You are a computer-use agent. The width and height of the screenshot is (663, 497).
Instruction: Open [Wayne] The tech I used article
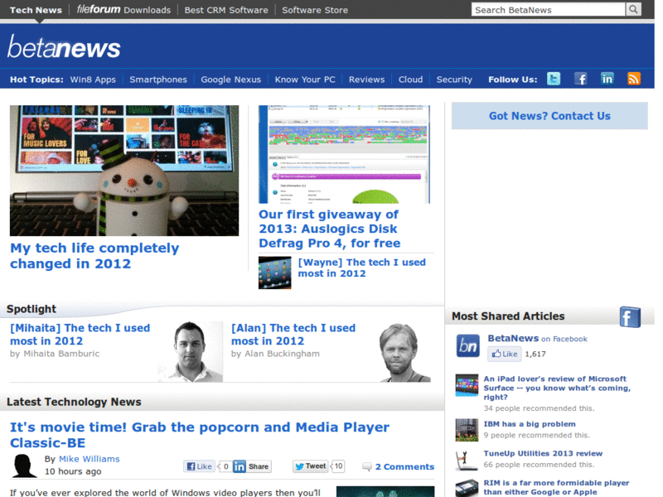pos(362,268)
